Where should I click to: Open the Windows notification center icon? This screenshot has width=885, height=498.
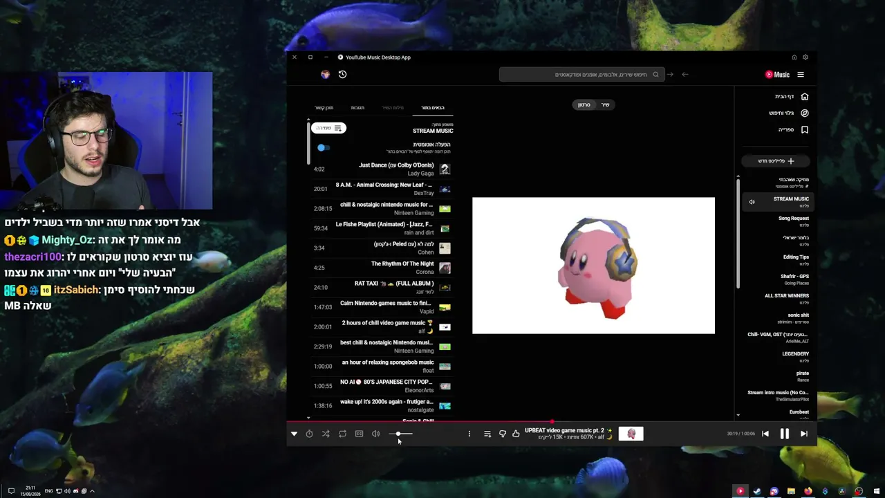point(11,491)
